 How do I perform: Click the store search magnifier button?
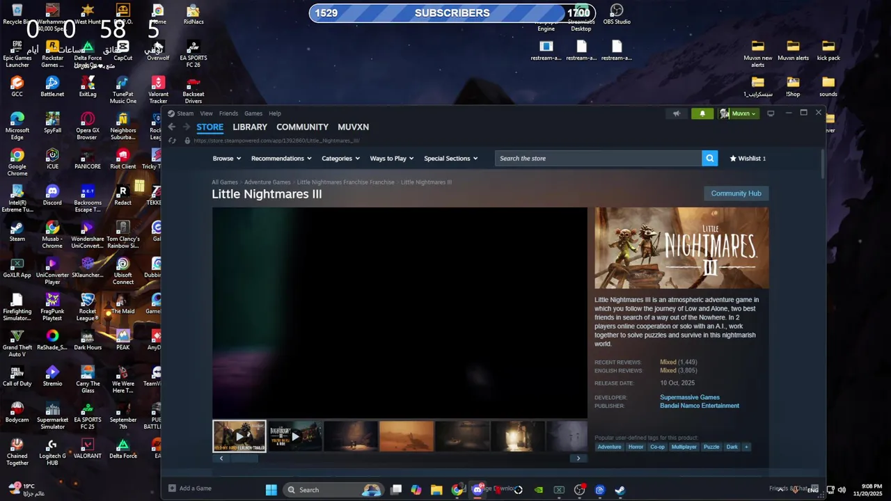click(710, 158)
